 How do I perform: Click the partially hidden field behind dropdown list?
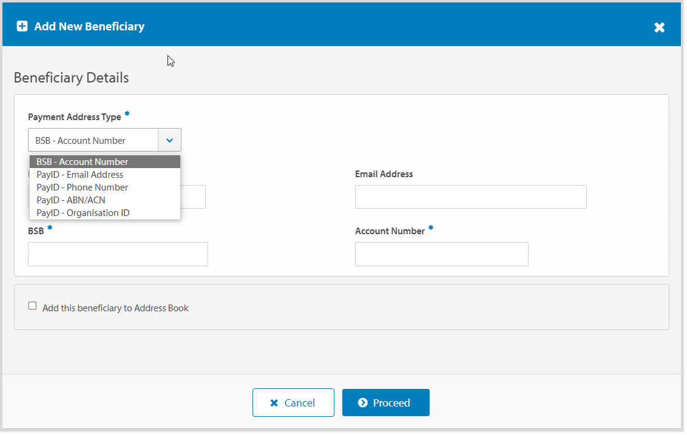pyautogui.click(x=193, y=197)
